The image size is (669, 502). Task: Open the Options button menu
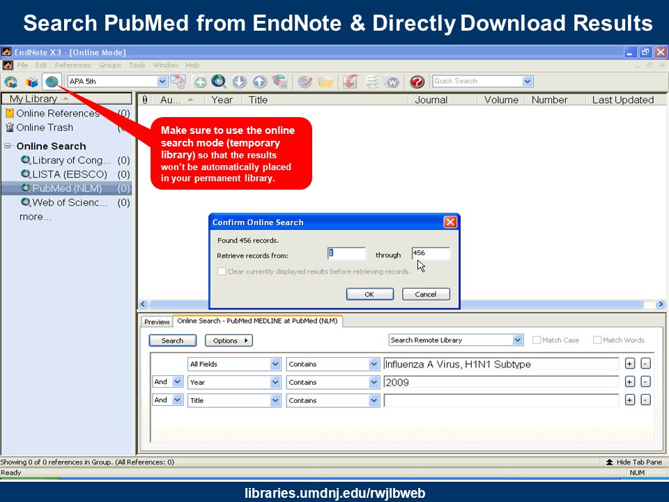point(229,340)
